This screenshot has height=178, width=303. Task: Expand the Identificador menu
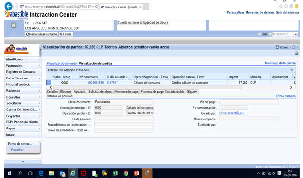(23, 59)
